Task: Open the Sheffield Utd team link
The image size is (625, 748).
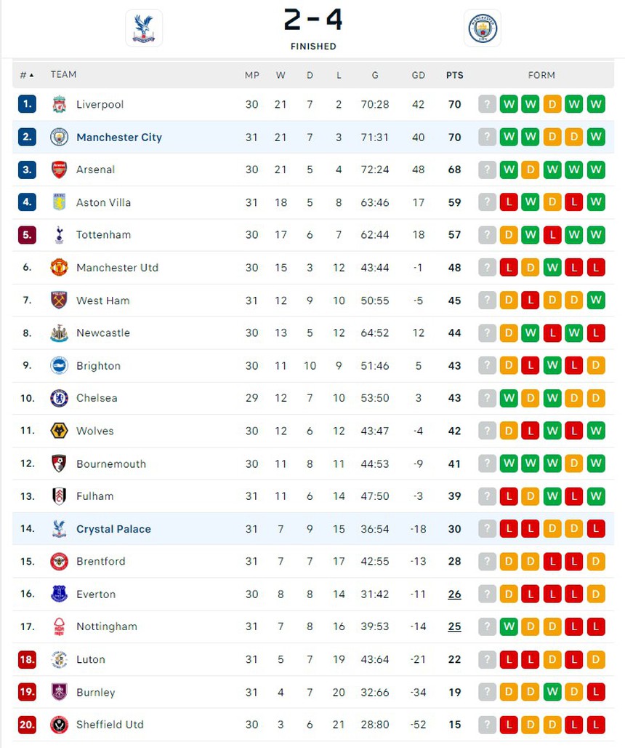Action: pyautogui.click(x=110, y=725)
